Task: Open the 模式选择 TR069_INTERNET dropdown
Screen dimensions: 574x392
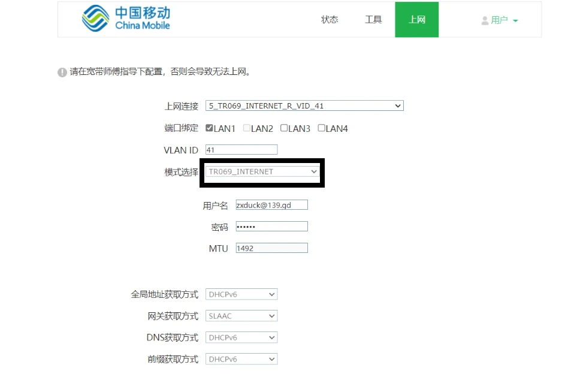Action: click(x=262, y=172)
